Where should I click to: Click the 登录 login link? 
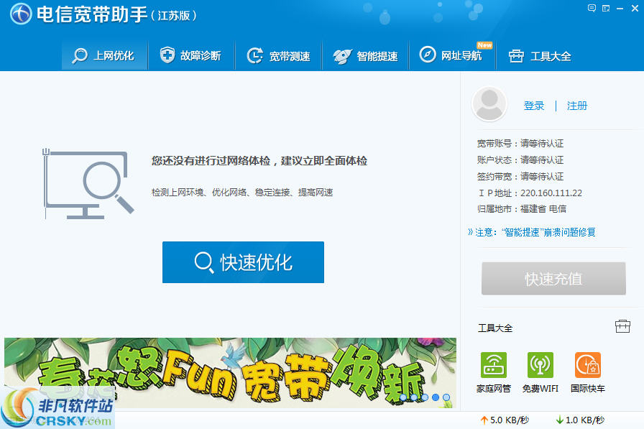[x=534, y=106]
